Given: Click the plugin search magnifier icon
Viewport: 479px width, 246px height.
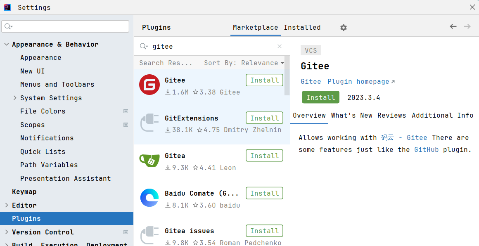Looking at the screenshot, I should (144, 46).
